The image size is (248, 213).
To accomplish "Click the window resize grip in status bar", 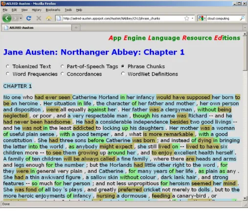I will point(246,205).
